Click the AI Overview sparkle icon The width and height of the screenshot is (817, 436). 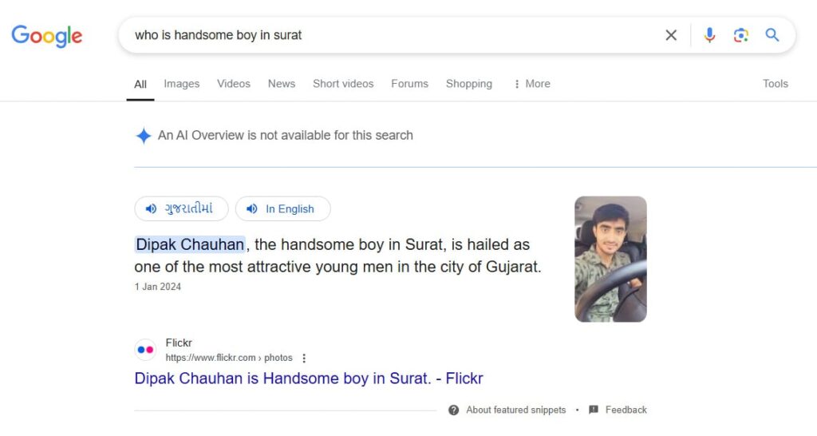pyautogui.click(x=144, y=136)
